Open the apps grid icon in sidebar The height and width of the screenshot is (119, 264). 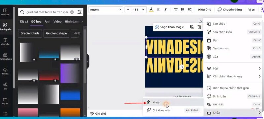click(x=5, y=114)
